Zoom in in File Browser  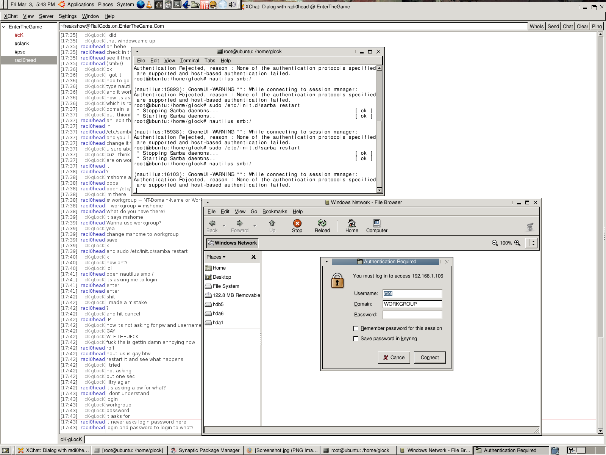click(517, 243)
